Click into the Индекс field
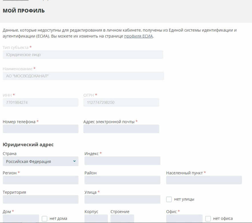This screenshot has width=252, height=223. point(122,161)
